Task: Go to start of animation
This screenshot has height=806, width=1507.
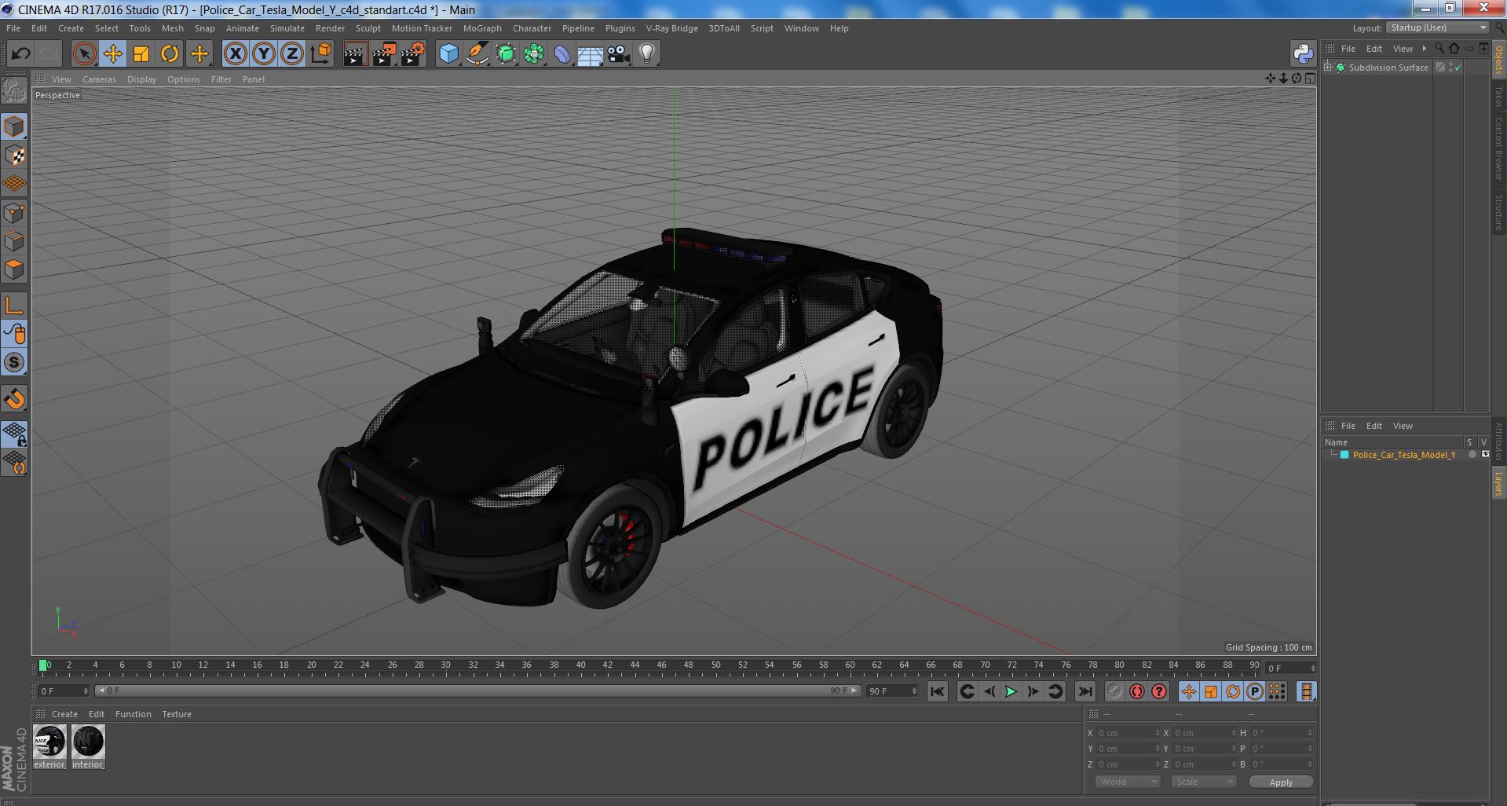Action: [x=937, y=691]
